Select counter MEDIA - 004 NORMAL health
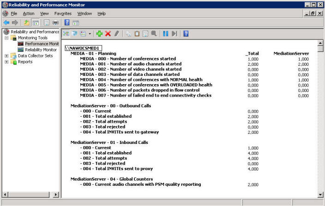The height and width of the screenshot is (206, 325). click(141, 80)
